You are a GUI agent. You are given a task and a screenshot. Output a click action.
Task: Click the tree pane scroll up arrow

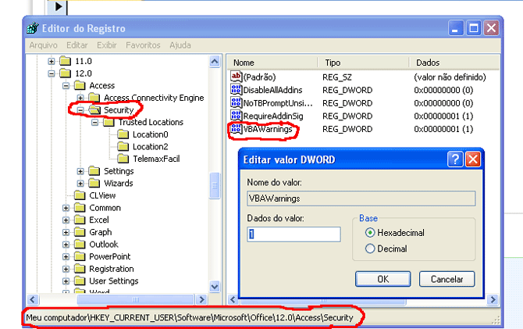point(215,62)
